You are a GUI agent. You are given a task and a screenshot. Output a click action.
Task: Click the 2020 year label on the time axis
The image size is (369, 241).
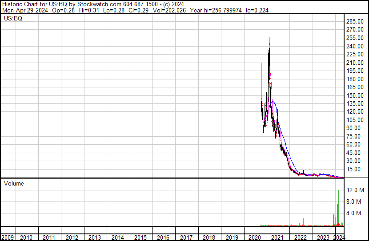[x=255, y=237]
